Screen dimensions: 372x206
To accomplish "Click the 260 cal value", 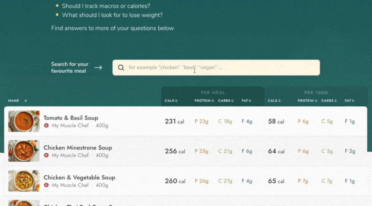I will coord(175,181).
